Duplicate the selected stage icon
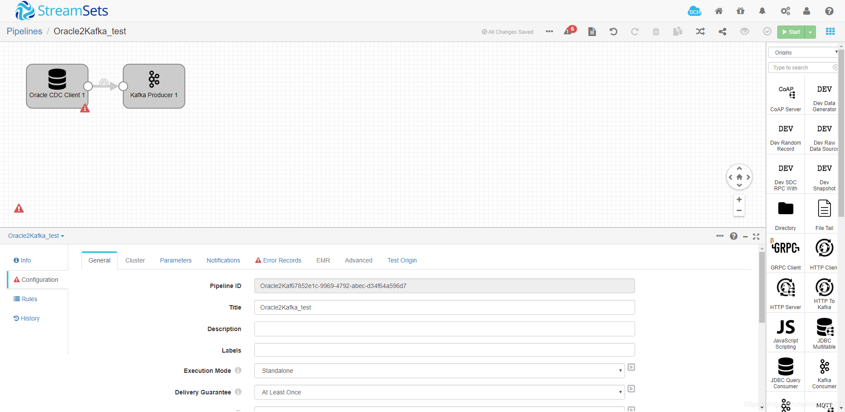The height and width of the screenshot is (412, 845). (x=678, y=32)
